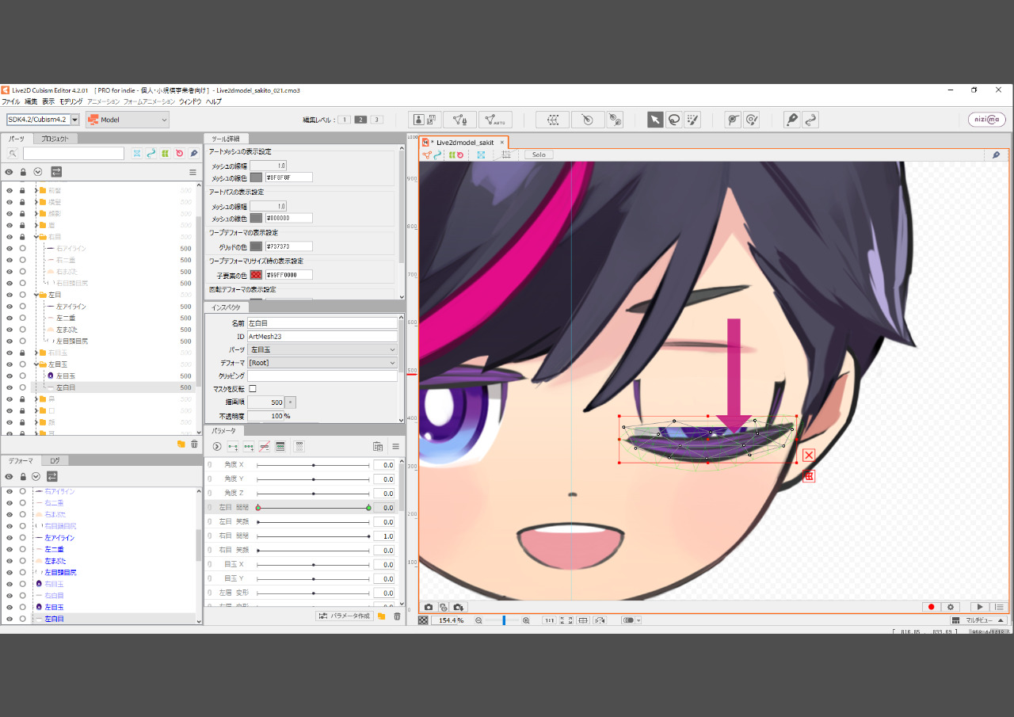1014x717 pixels.
Task: Click the nizima logo button
Action: [x=987, y=120]
